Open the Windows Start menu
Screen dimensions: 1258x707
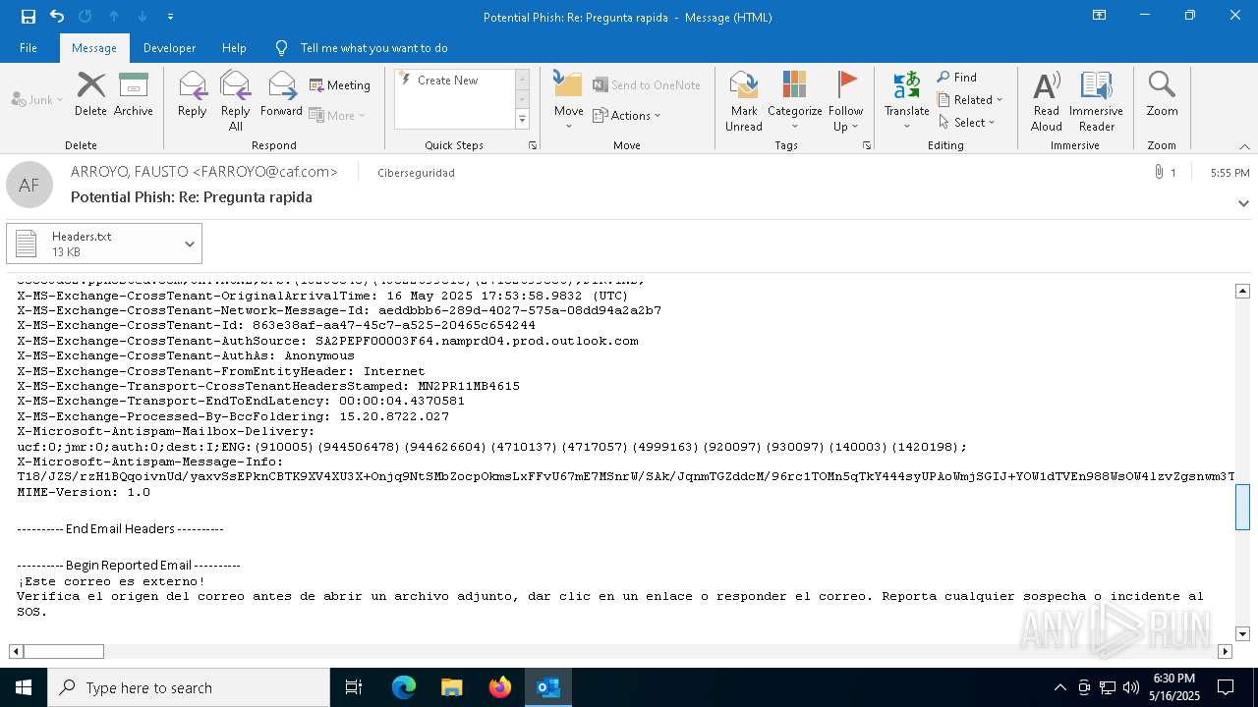[x=24, y=687]
